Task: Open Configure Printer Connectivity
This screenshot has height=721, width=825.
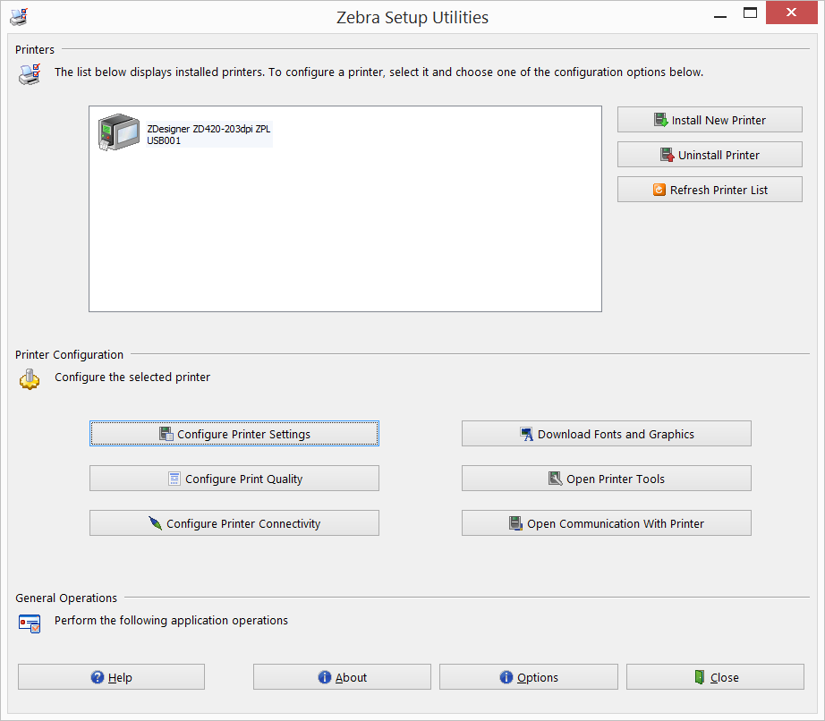Action: [x=234, y=523]
